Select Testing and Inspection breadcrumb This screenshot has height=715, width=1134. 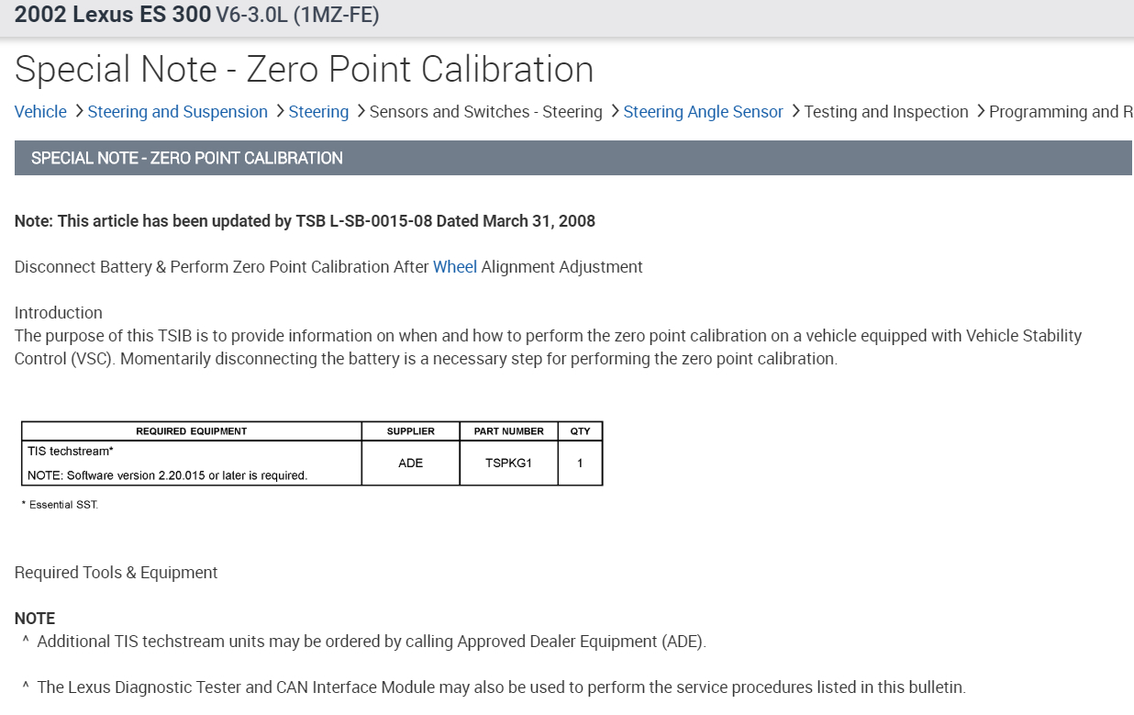886,112
